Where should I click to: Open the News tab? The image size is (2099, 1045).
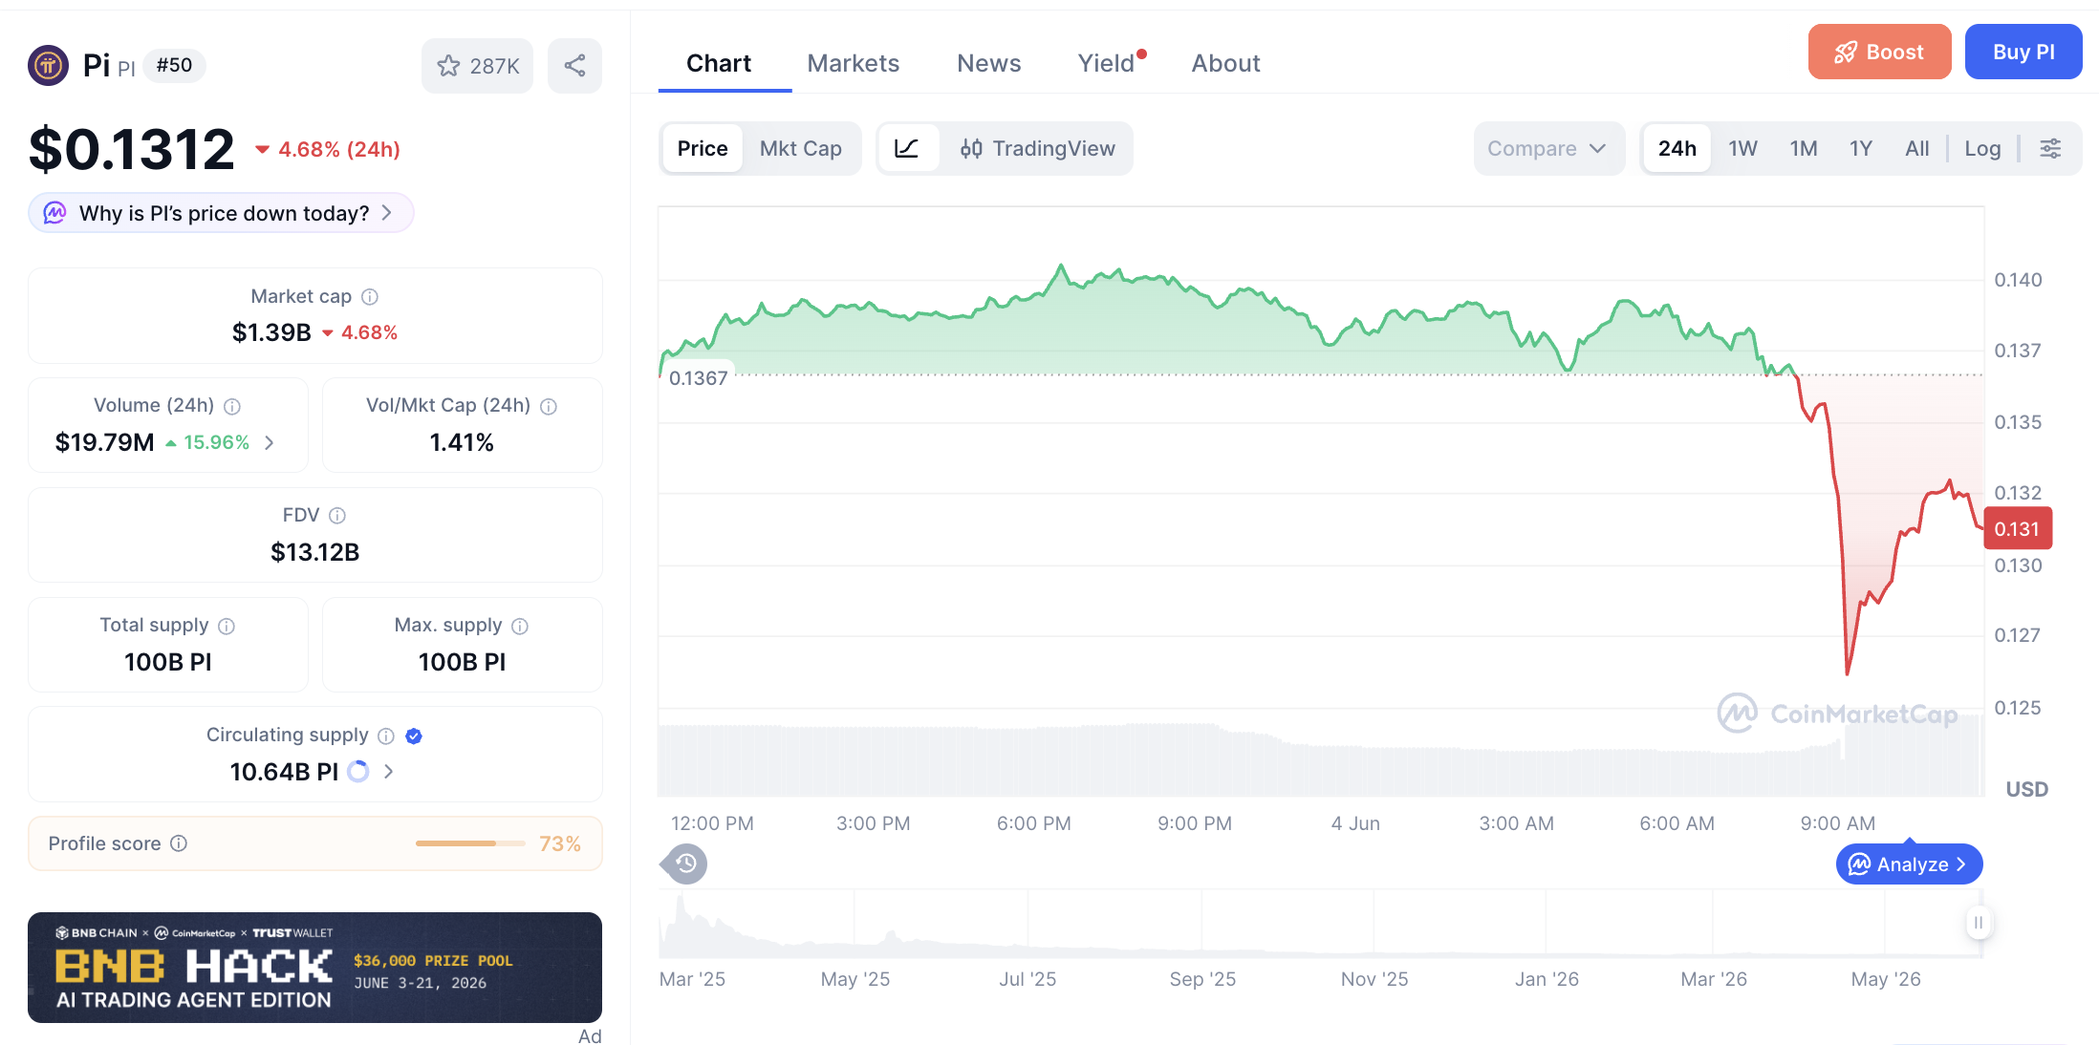pos(989,63)
